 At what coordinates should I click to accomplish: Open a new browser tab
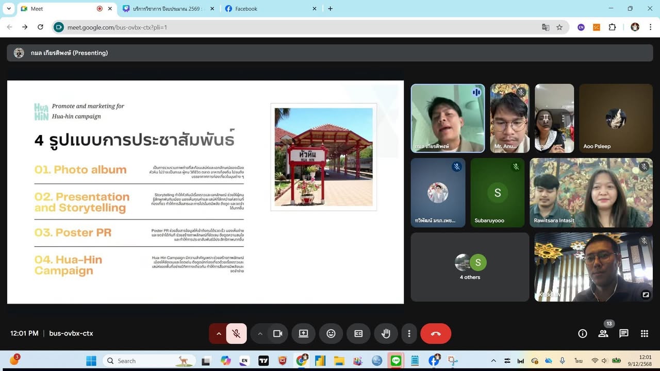pos(331,9)
